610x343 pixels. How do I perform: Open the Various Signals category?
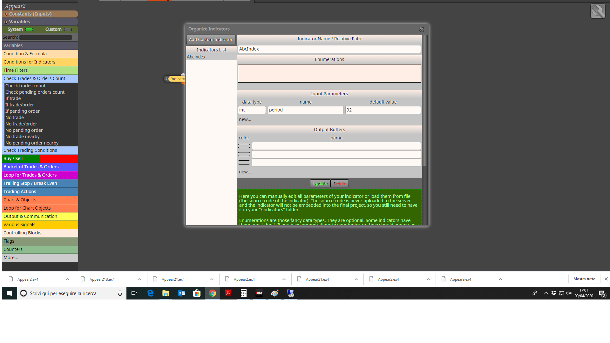click(40, 225)
